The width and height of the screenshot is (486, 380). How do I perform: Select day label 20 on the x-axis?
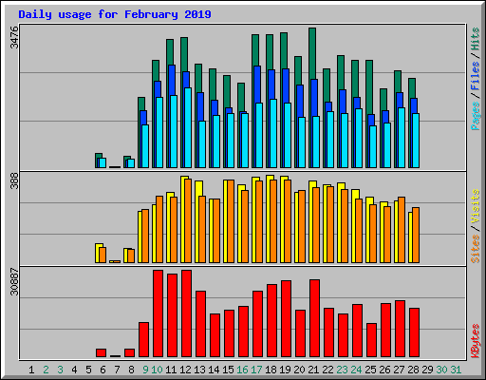(299, 370)
